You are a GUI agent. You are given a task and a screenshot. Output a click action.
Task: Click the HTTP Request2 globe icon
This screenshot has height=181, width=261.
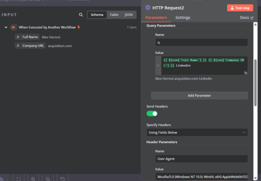point(148,7)
